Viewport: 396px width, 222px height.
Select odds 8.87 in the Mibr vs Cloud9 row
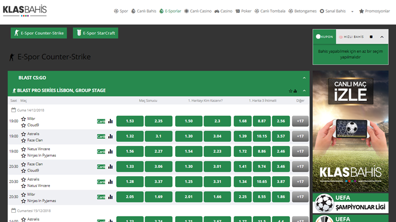pos(262,121)
